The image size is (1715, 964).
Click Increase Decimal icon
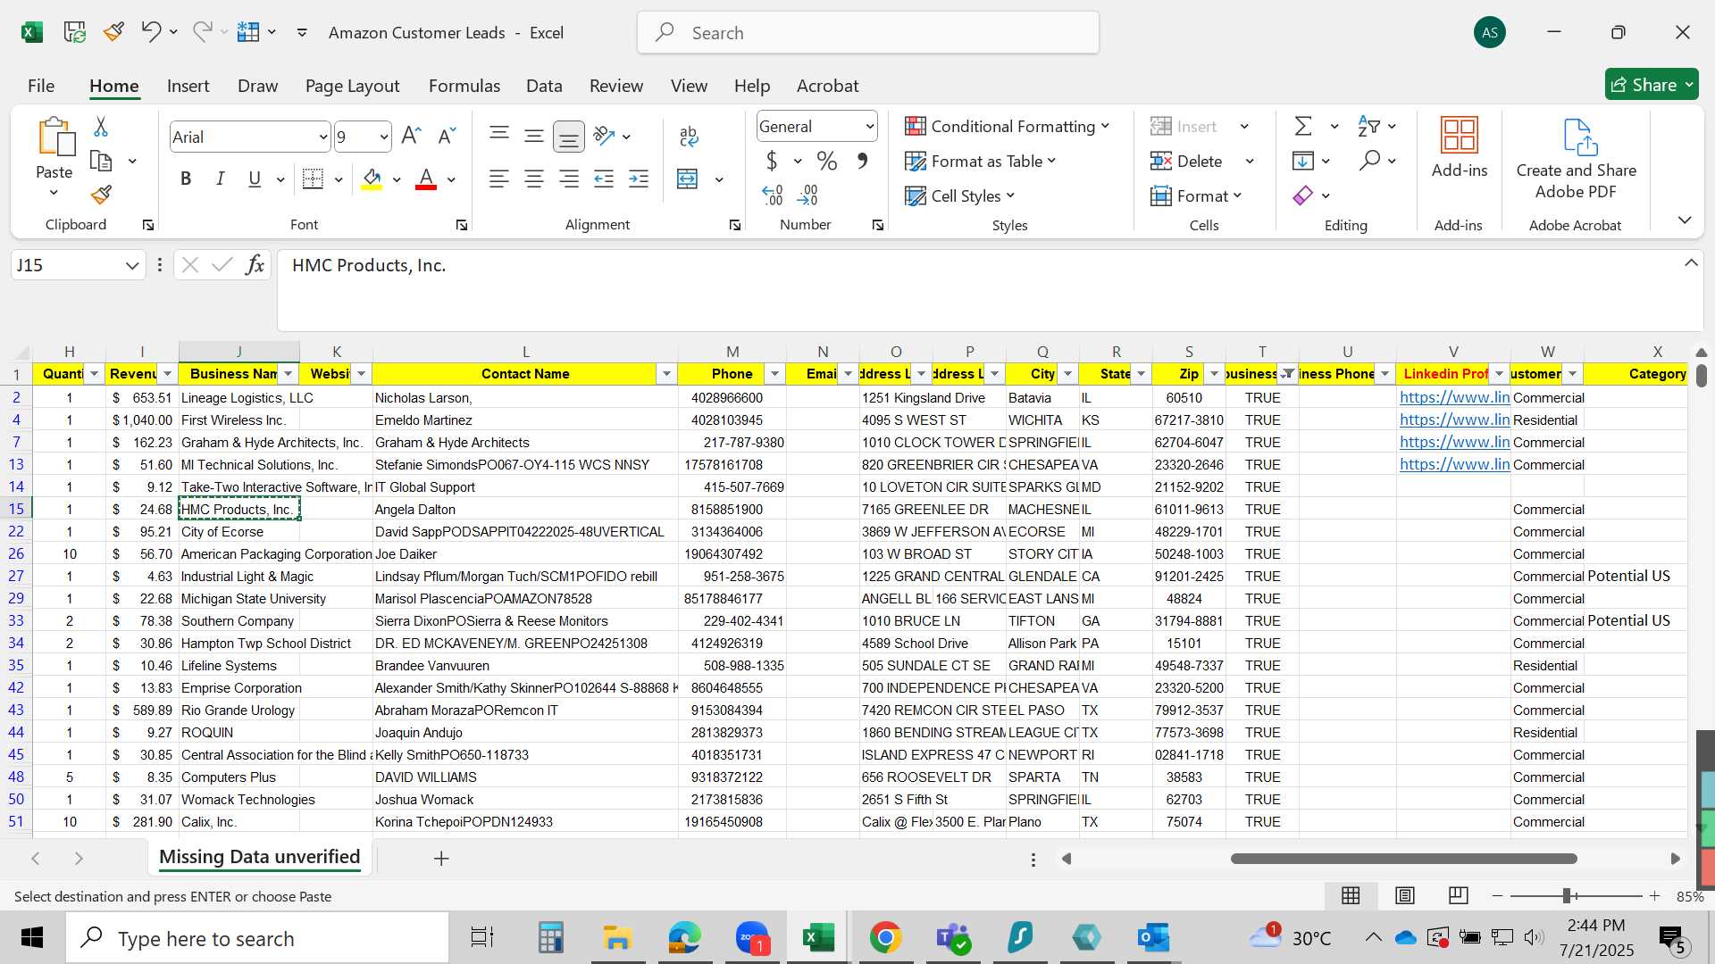(x=773, y=195)
